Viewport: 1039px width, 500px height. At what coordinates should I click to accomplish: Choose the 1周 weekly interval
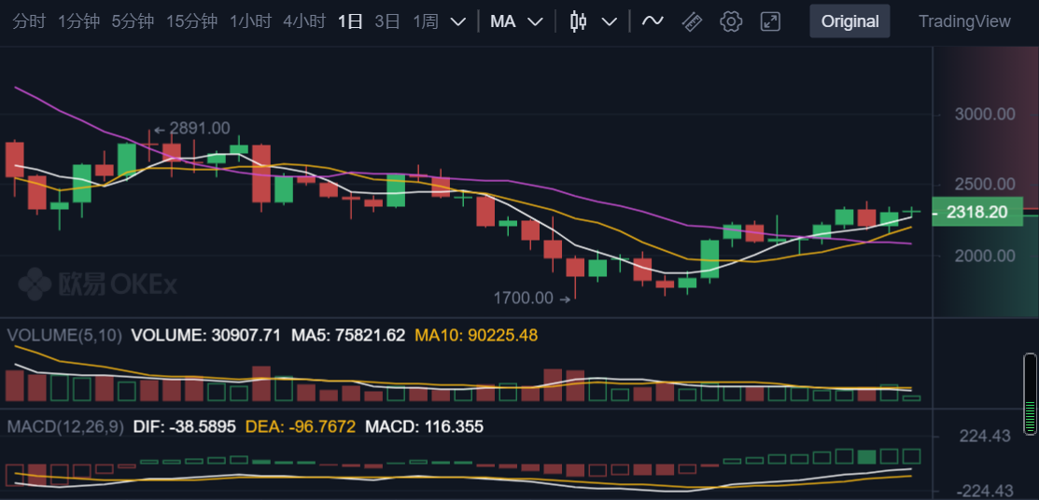pos(426,21)
